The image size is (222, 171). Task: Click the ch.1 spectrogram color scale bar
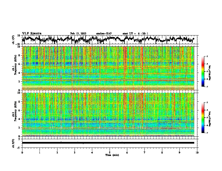(203, 72)
